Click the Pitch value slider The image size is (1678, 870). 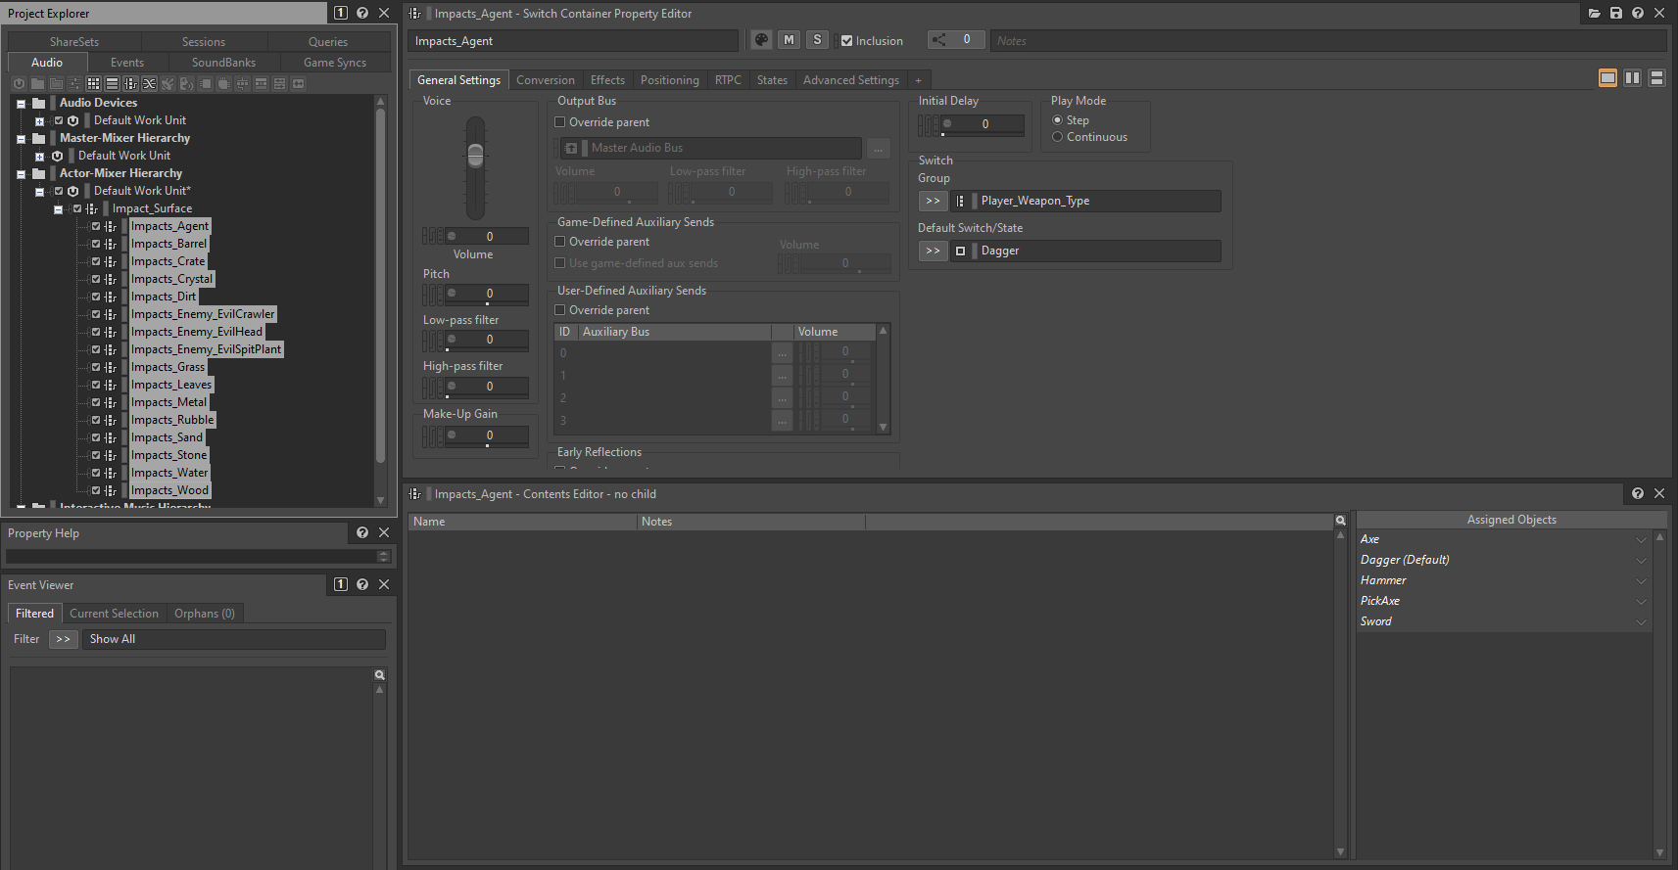pyautogui.click(x=487, y=294)
